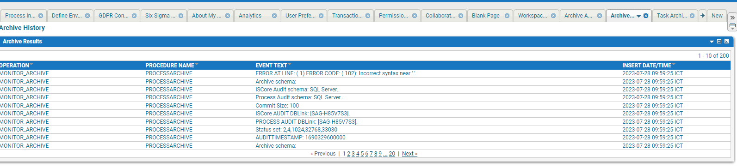Select 'Status set: 2,4,1024,32768,33030' cell

tap(296, 130)
